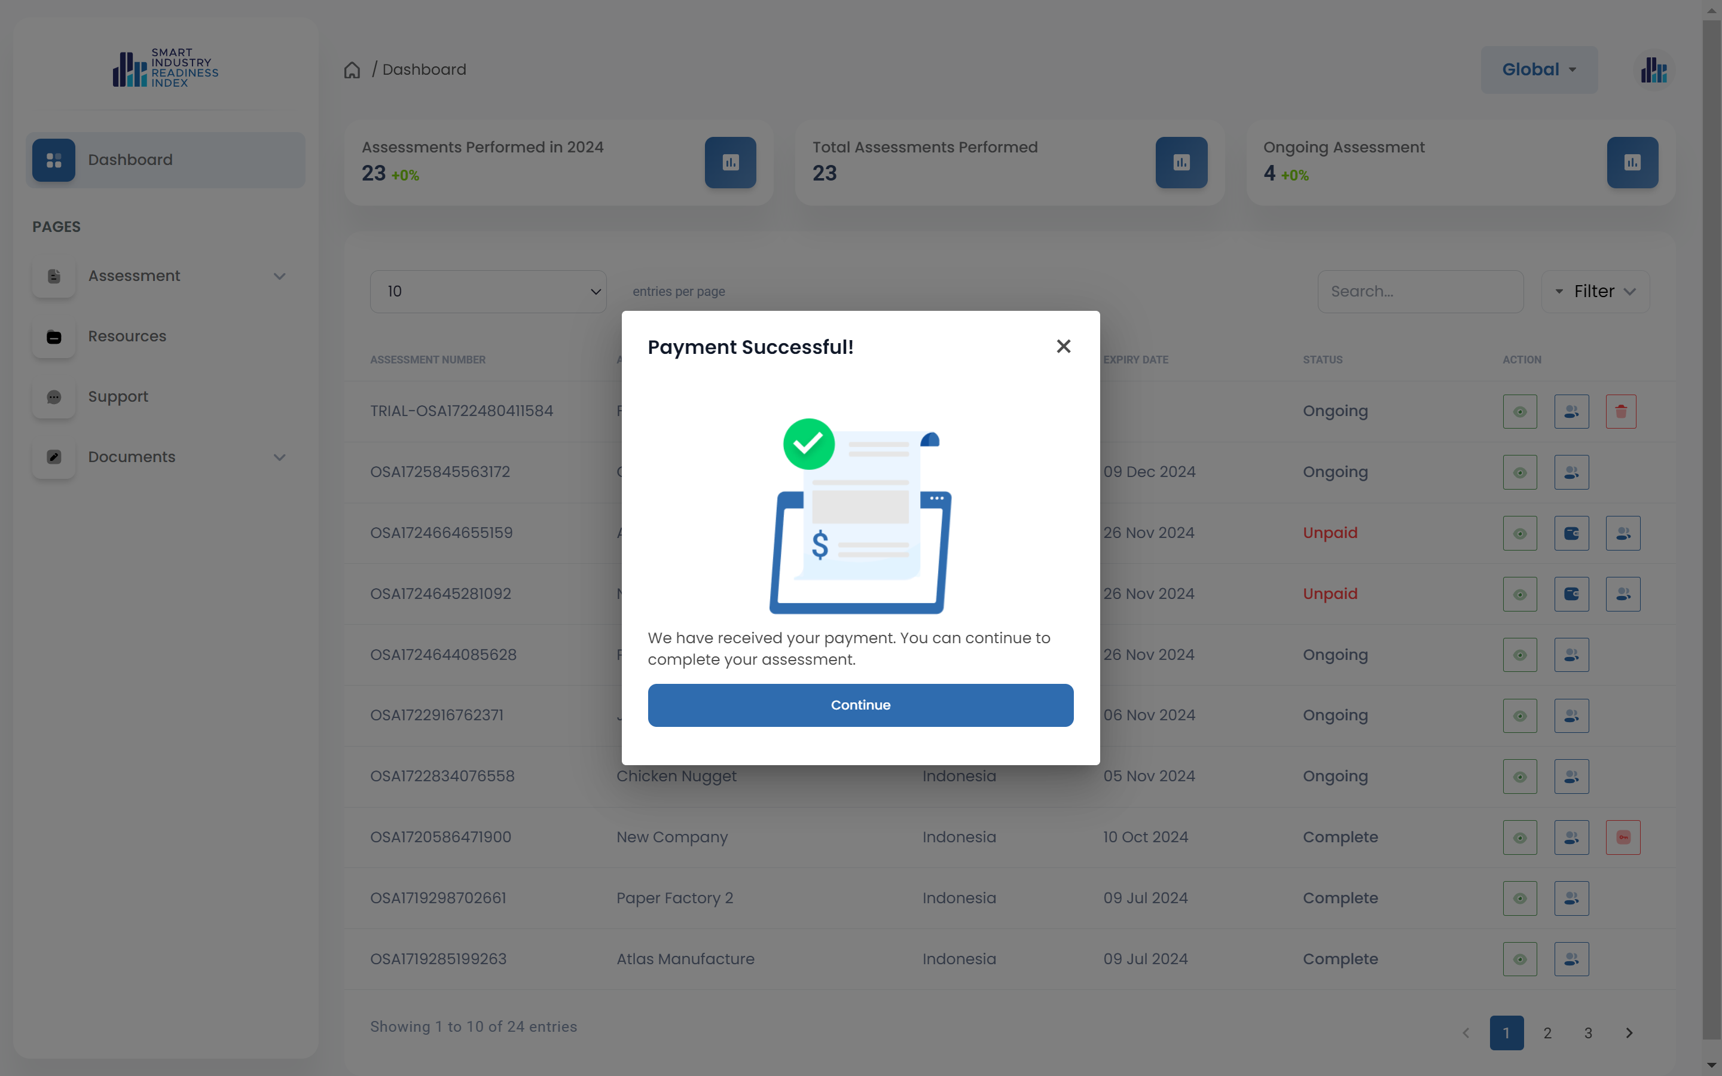Open payment wallet icon for OSA1724664655159
1722x1076 pixels.
pos(1571,533)
